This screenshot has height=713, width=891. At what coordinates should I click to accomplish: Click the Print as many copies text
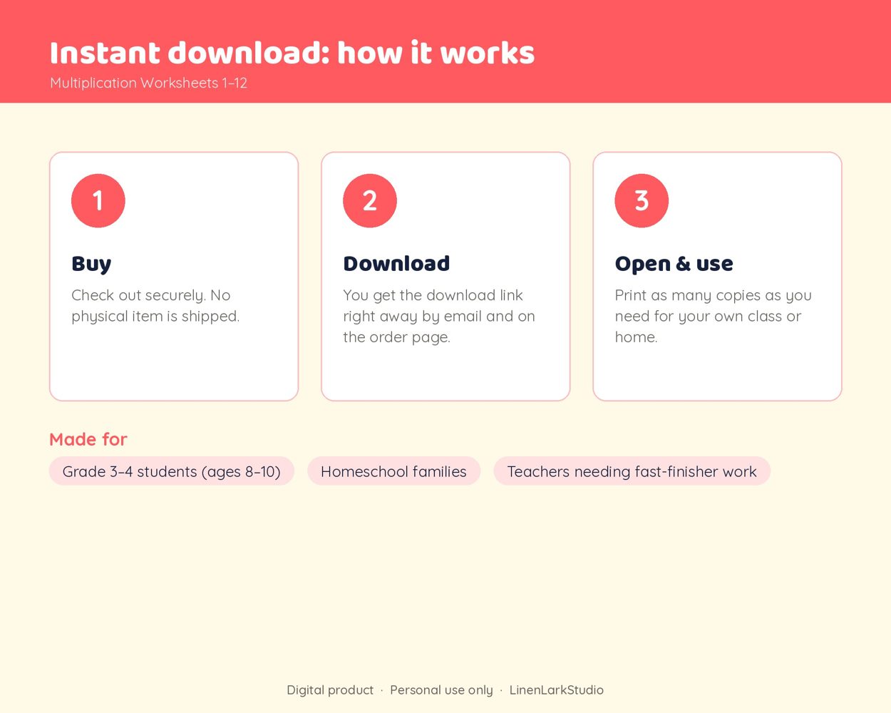pos(713,316)
